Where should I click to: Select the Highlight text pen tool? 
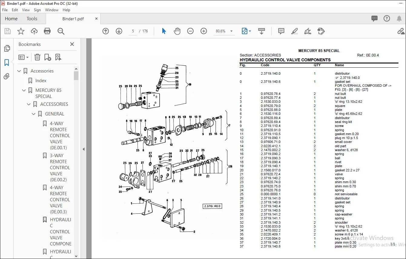[x=295, y=31]
